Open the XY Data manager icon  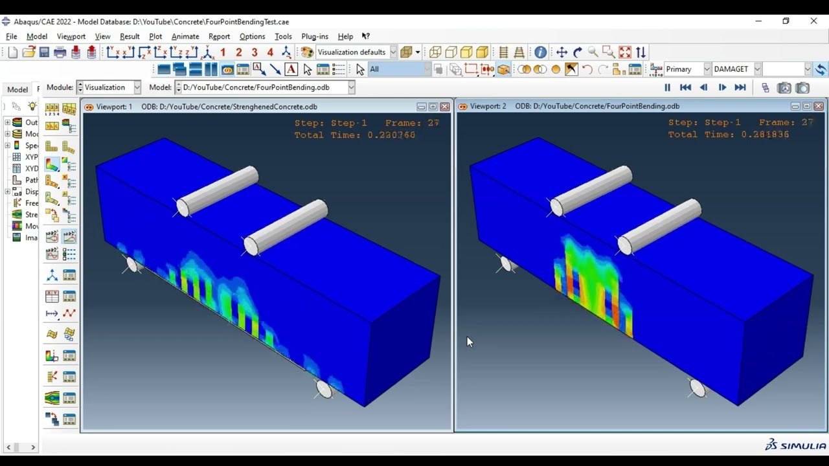pyautogui.click(x=69, y=297)
